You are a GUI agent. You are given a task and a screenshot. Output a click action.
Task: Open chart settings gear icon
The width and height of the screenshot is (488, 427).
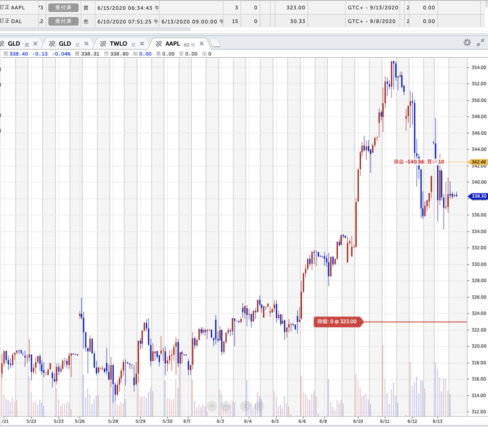(467, 43)
